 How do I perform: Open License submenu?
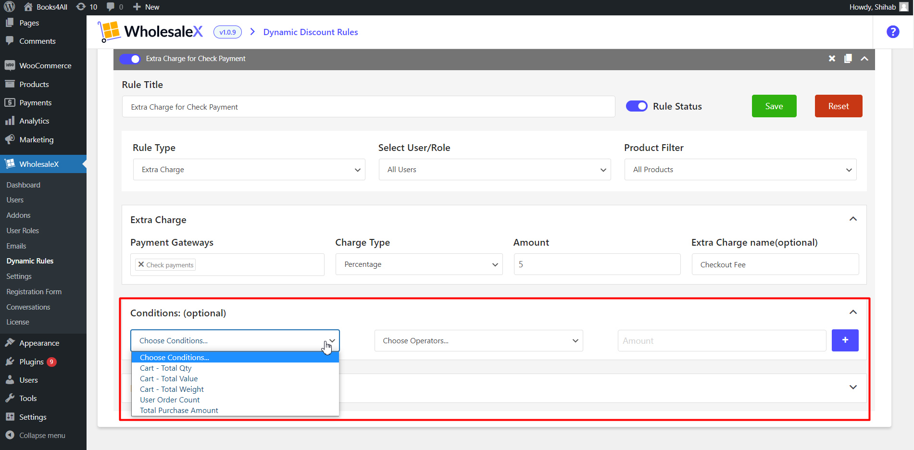(18, 322)
